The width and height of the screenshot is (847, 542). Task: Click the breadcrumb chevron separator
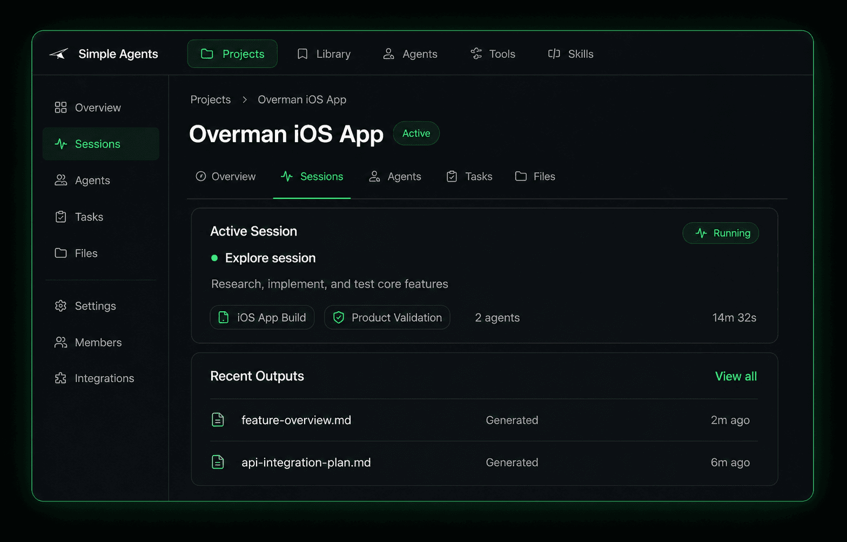[x=245, y=99]
